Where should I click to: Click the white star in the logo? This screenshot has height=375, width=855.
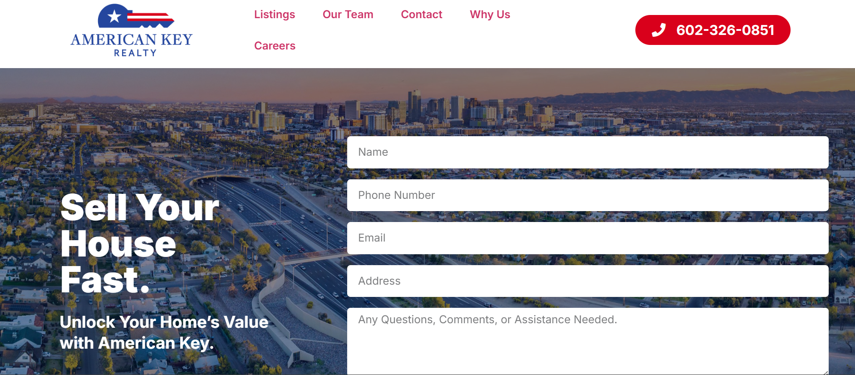(114, 16)
